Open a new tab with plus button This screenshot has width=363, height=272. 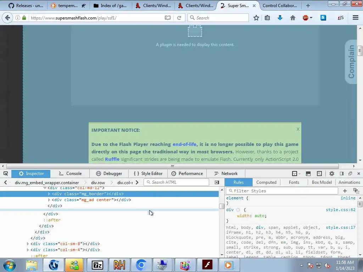308,6
